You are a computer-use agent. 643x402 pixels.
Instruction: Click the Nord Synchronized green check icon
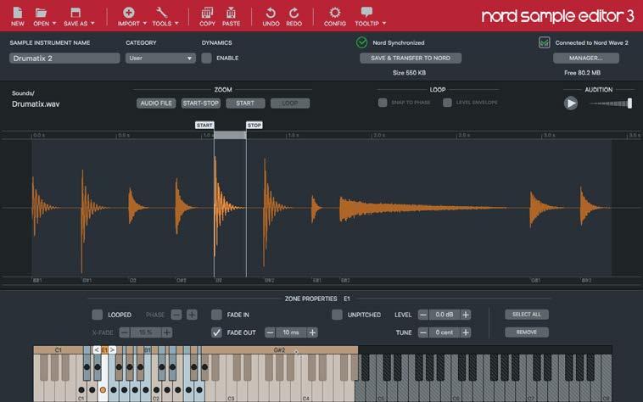(361, 42)
